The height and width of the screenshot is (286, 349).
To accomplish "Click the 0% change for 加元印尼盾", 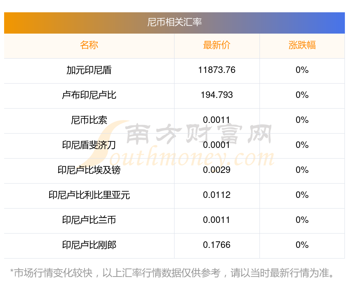I will 302,70.
